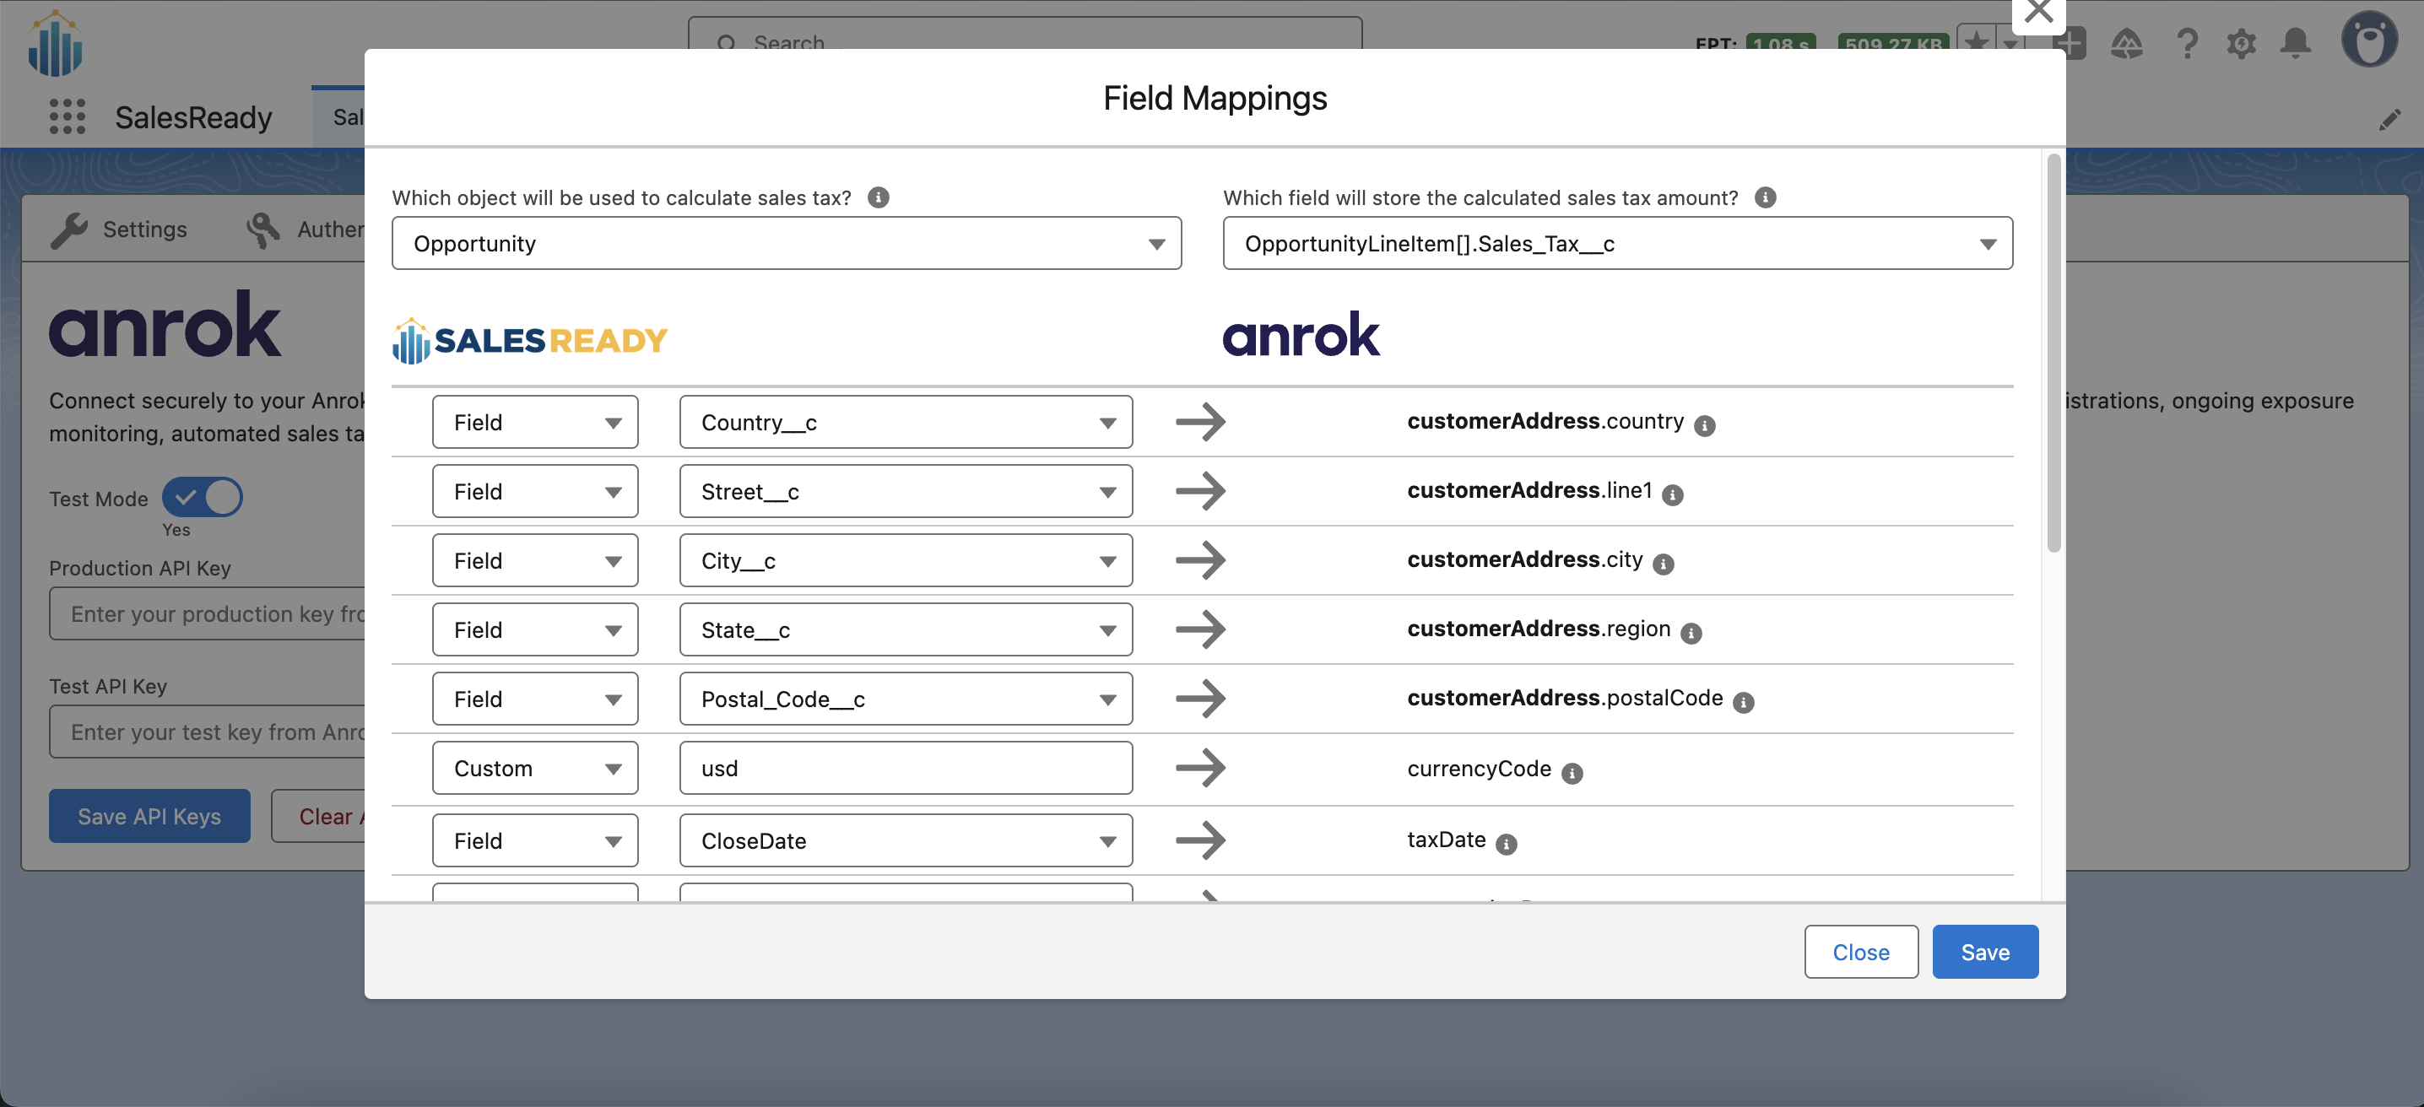Click the Setup gear icon
Viewport: 2424px width, 1107px height.
2241,43
